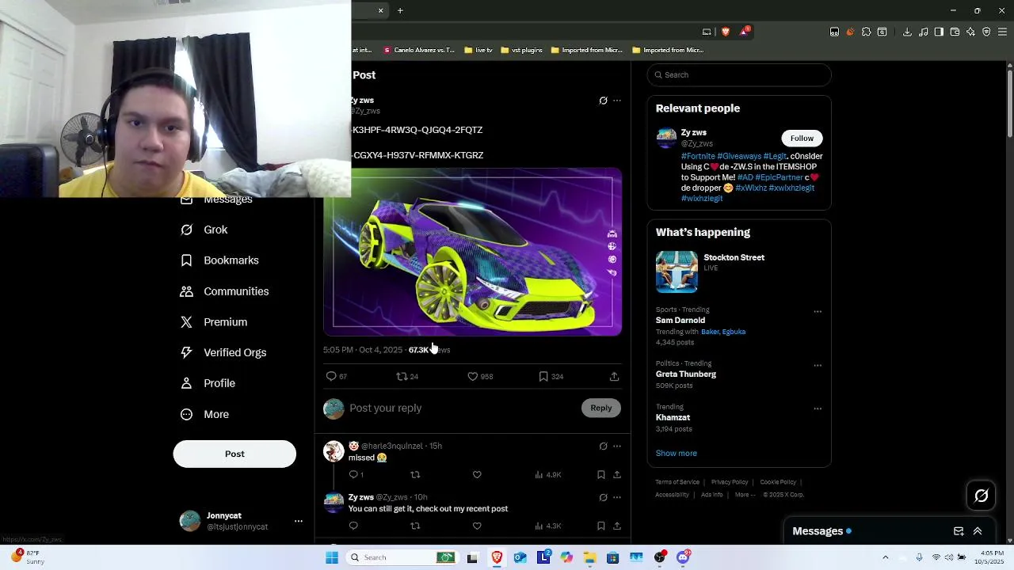Screen dimensions: 1014x570
Task: Open the Cookie Policy link
Action: click(x=778, y=482)
